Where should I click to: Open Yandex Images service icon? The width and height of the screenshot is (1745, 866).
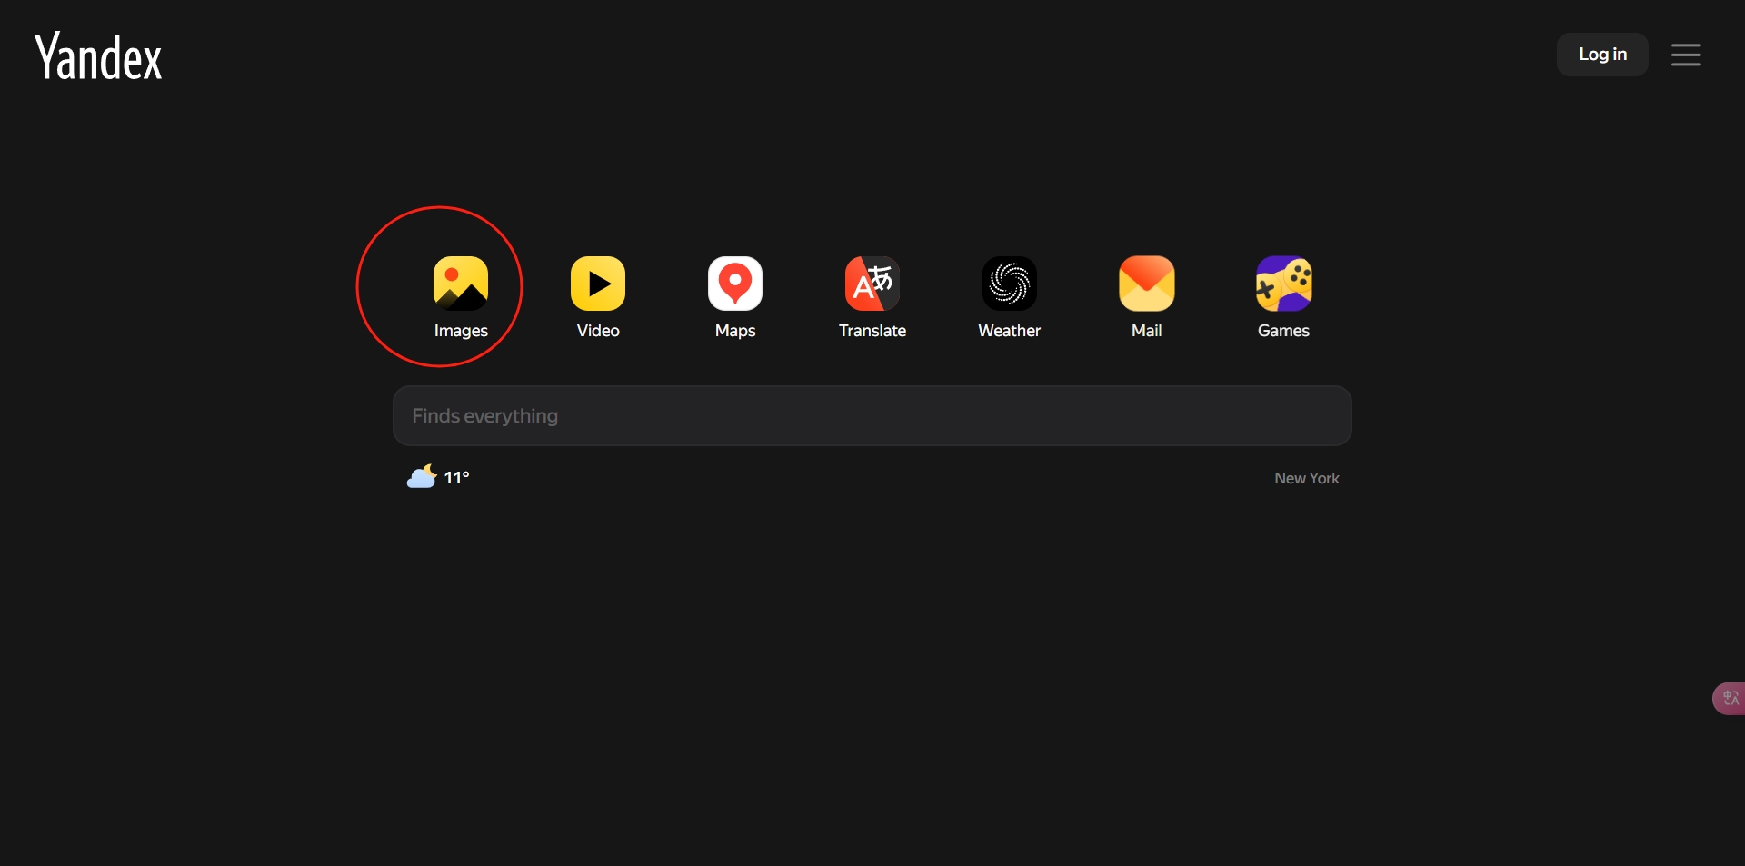pyautogui.click(x=461, y=284)
